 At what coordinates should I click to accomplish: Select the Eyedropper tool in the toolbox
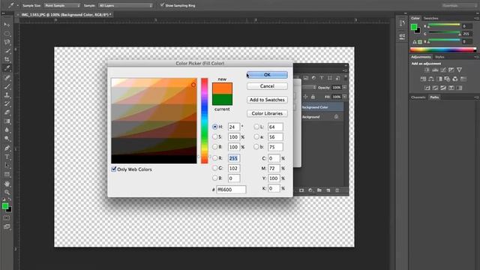[x=7, y=68]
